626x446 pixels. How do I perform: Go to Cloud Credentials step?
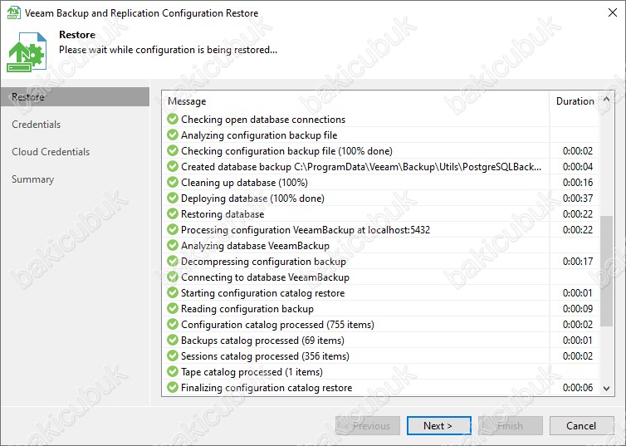coord(51,152)
